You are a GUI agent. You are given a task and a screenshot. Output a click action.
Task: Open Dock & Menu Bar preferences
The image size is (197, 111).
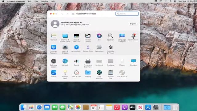point(76,38)
